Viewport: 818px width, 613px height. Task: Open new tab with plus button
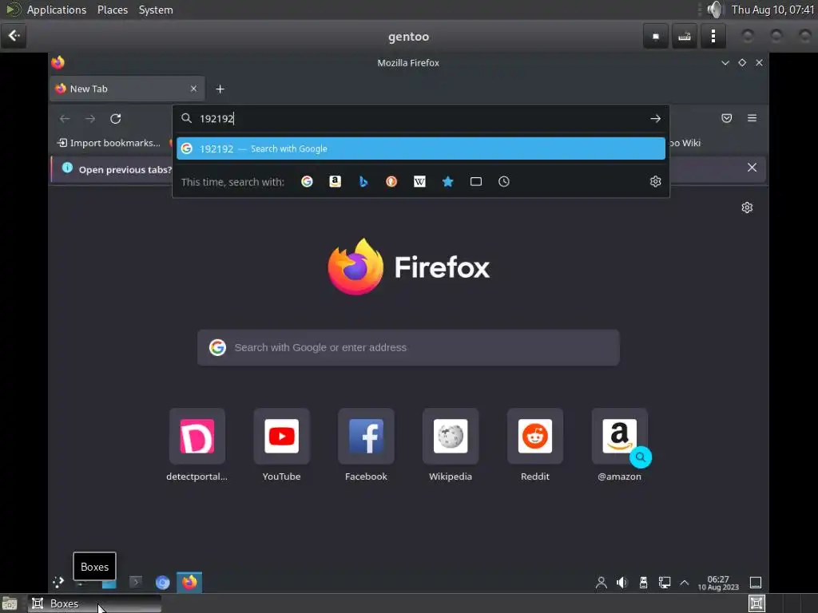[220, 89]
